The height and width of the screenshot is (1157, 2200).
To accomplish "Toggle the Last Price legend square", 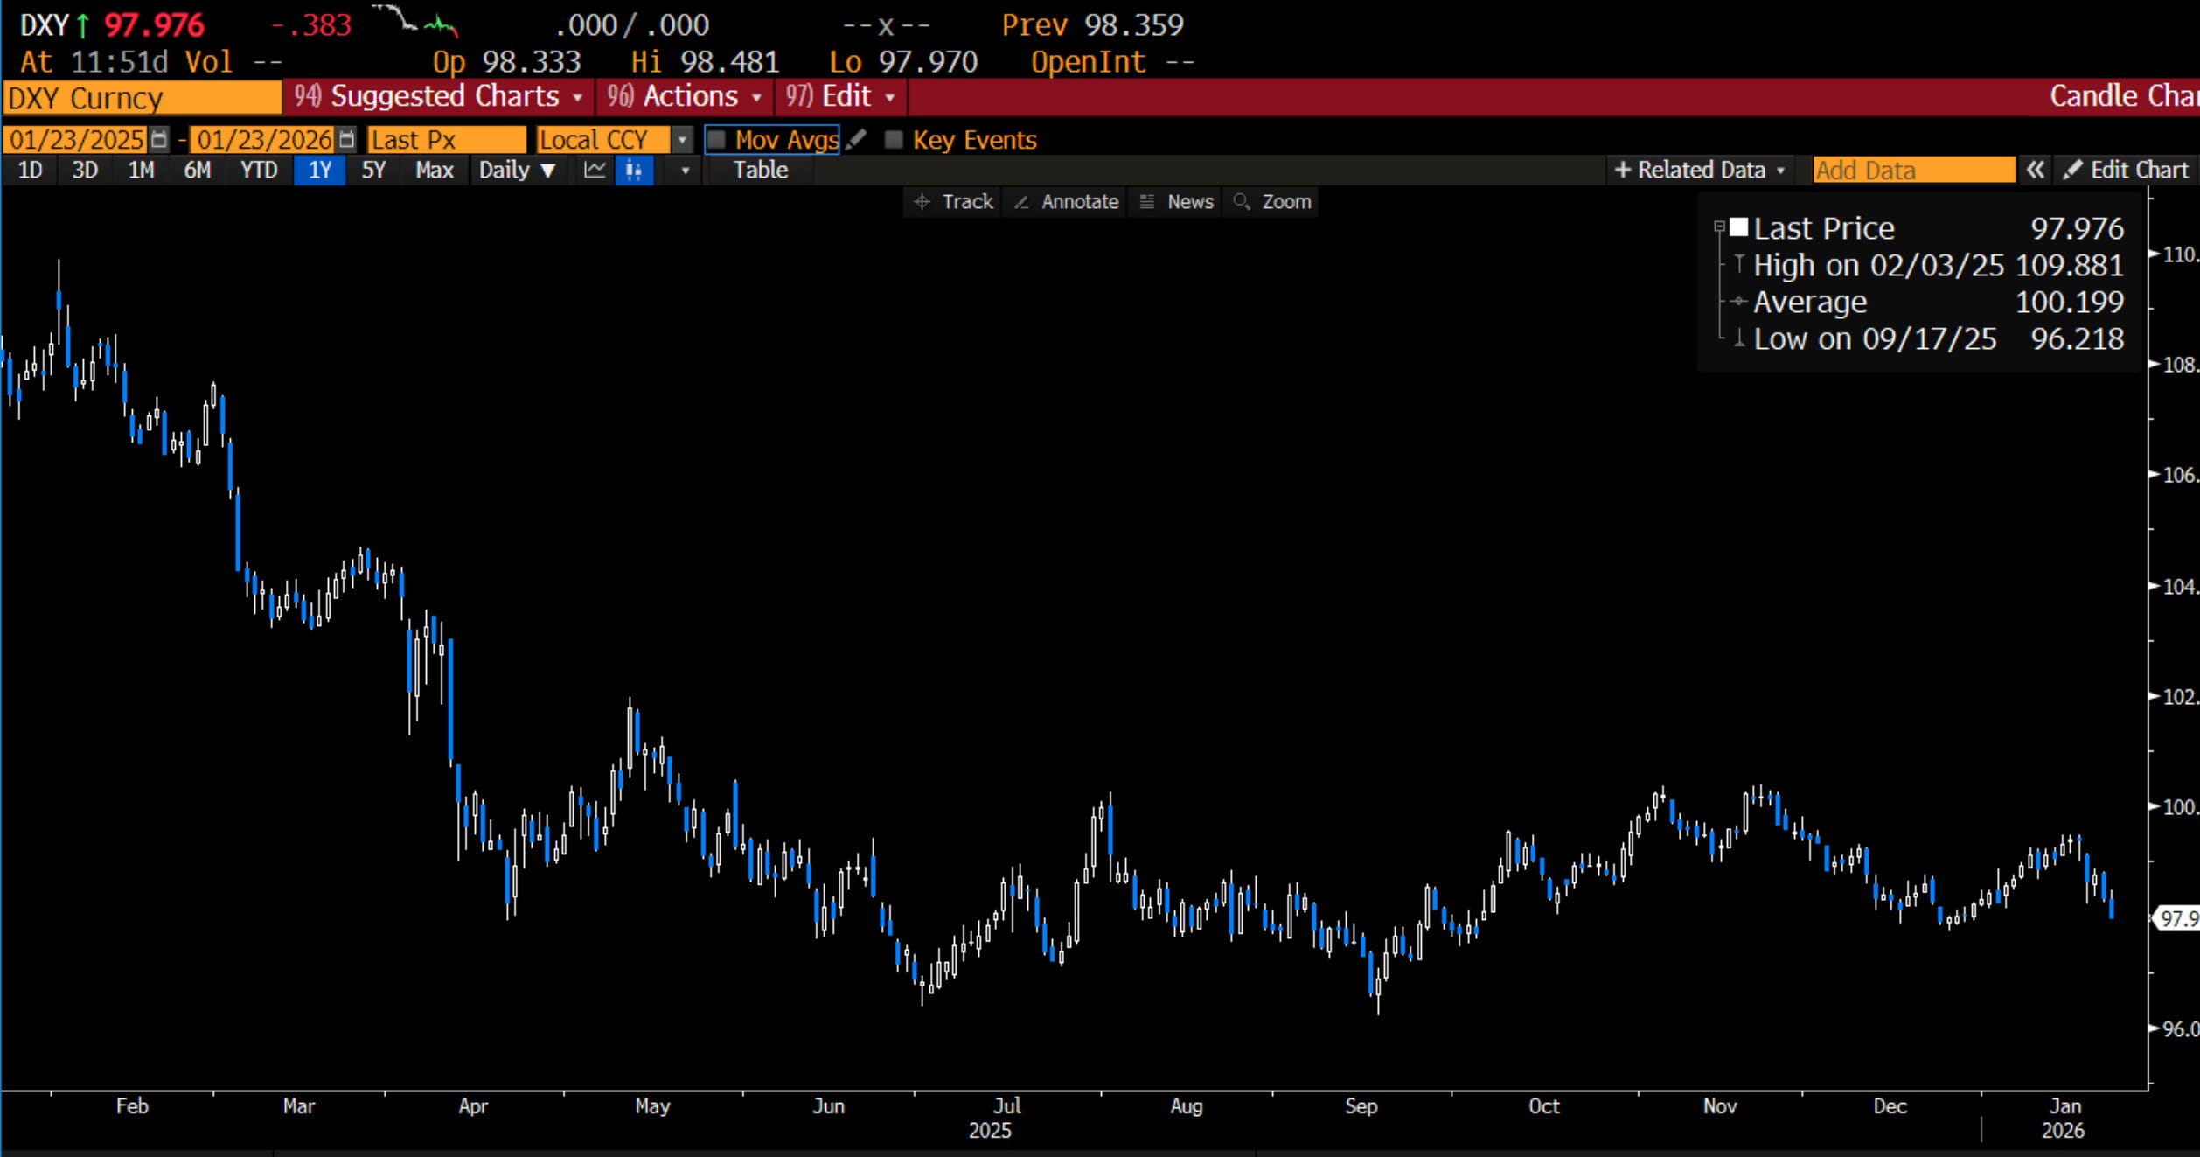I will pos(1738,228).
